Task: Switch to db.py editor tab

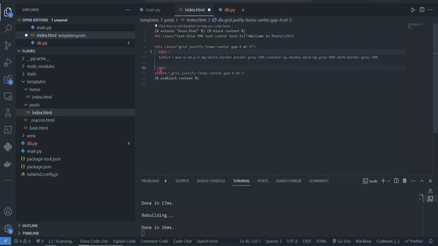Action: pyautogui.click(x=230, y=10)
